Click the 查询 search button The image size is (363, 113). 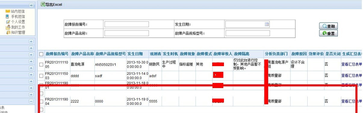tap(328, 26)
